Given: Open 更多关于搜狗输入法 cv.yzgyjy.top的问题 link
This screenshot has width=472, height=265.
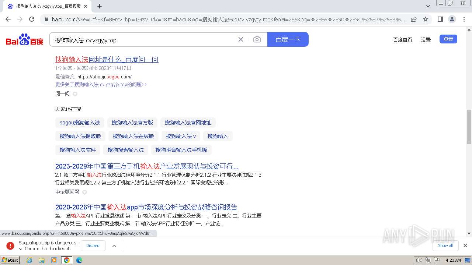Looking at the screenshot, I should 101,84.
